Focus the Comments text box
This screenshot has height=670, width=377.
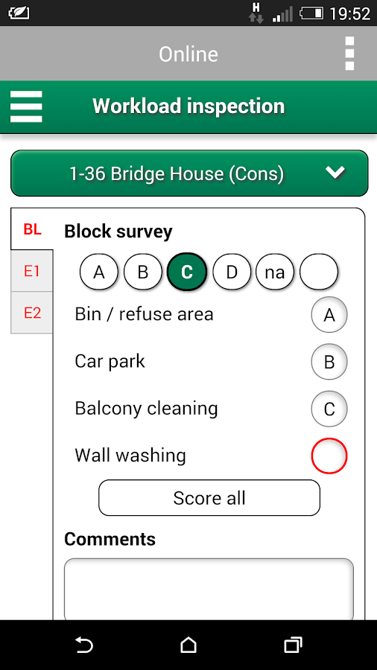pos(209,590)
